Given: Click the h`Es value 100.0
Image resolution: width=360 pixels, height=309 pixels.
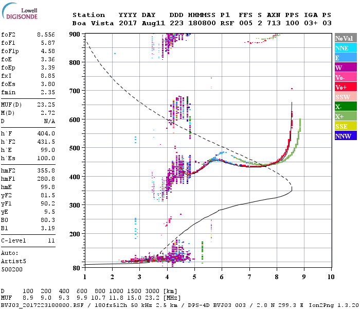Looking at the screenshot, I should [x=46, y=159].
